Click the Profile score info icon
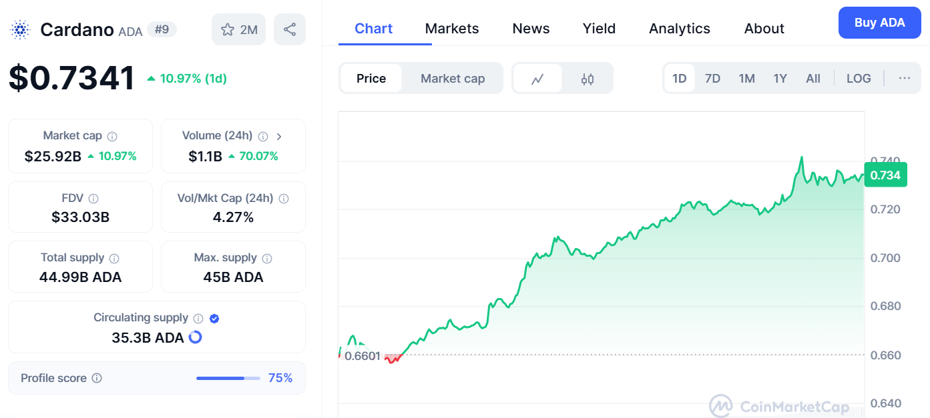The width and height of the screenshot is (930, 418). coord(97,379)
